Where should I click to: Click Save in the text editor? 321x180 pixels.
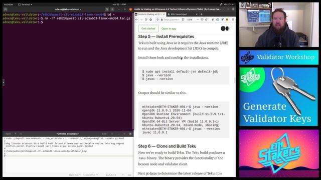point(104,134)
